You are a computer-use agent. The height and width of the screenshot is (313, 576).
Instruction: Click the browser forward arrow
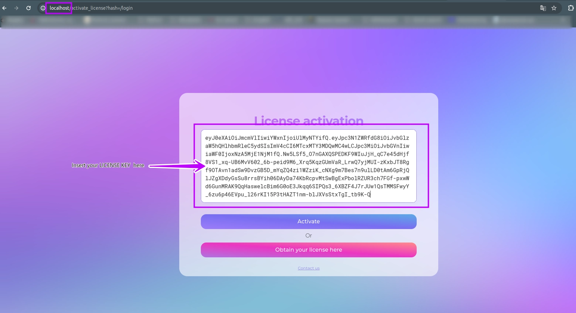tap(16, 8)
